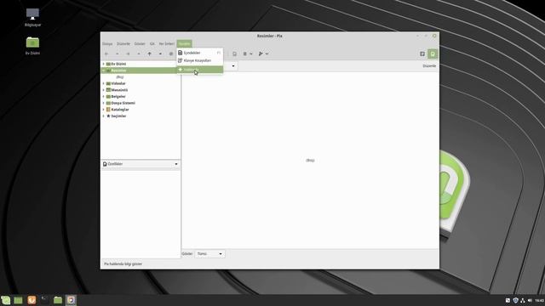Expand the Belgeler tree node
Screen dimensions: 545x306
click(x=103, y=96)
